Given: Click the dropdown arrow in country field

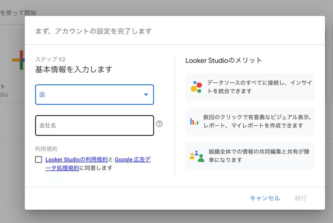Looking at the screenshot, I should coord(146,94).
